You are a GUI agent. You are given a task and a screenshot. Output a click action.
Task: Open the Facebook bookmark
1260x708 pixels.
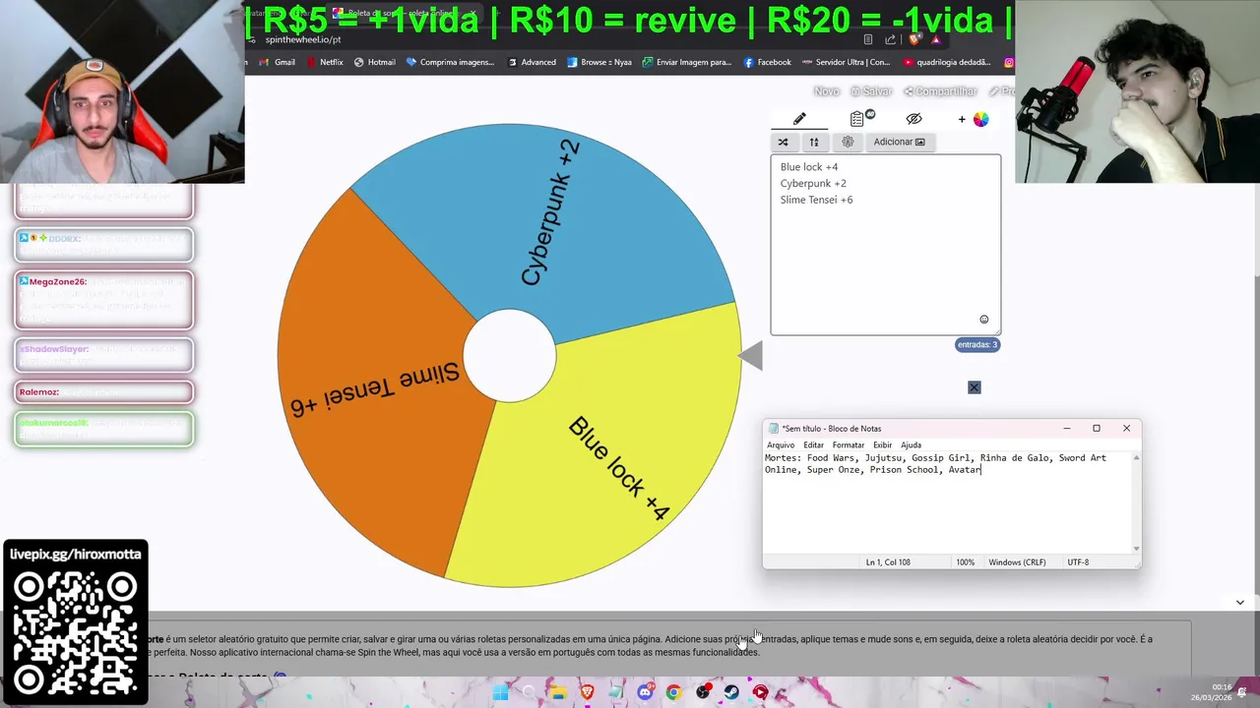pyautogui.click(x=767, y=62)
